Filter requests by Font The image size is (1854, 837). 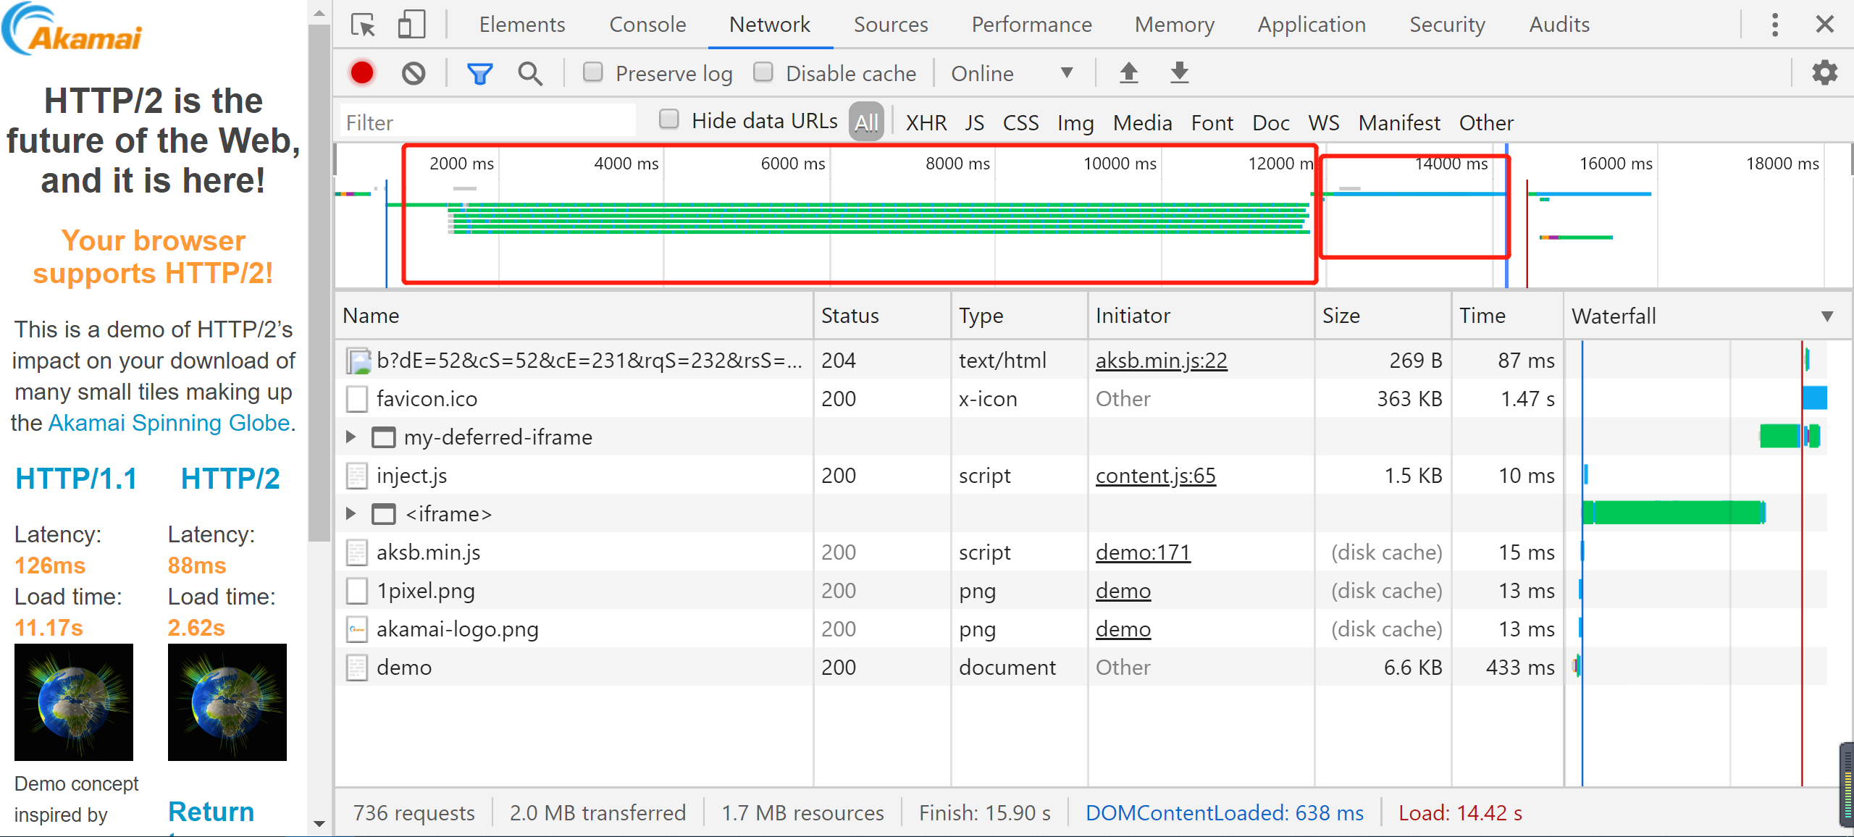pos(1212,122)
